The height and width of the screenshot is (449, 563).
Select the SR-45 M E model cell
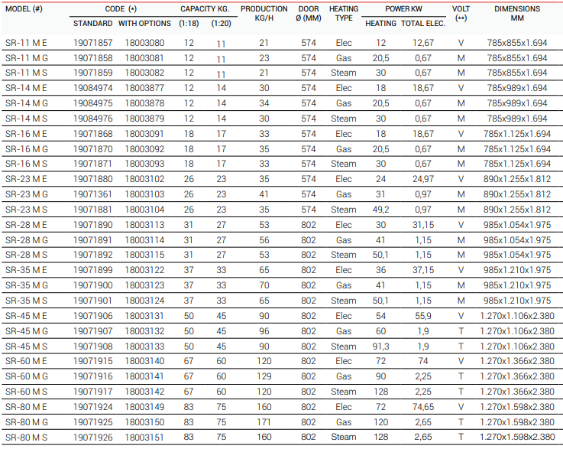(x=26, y=316)
